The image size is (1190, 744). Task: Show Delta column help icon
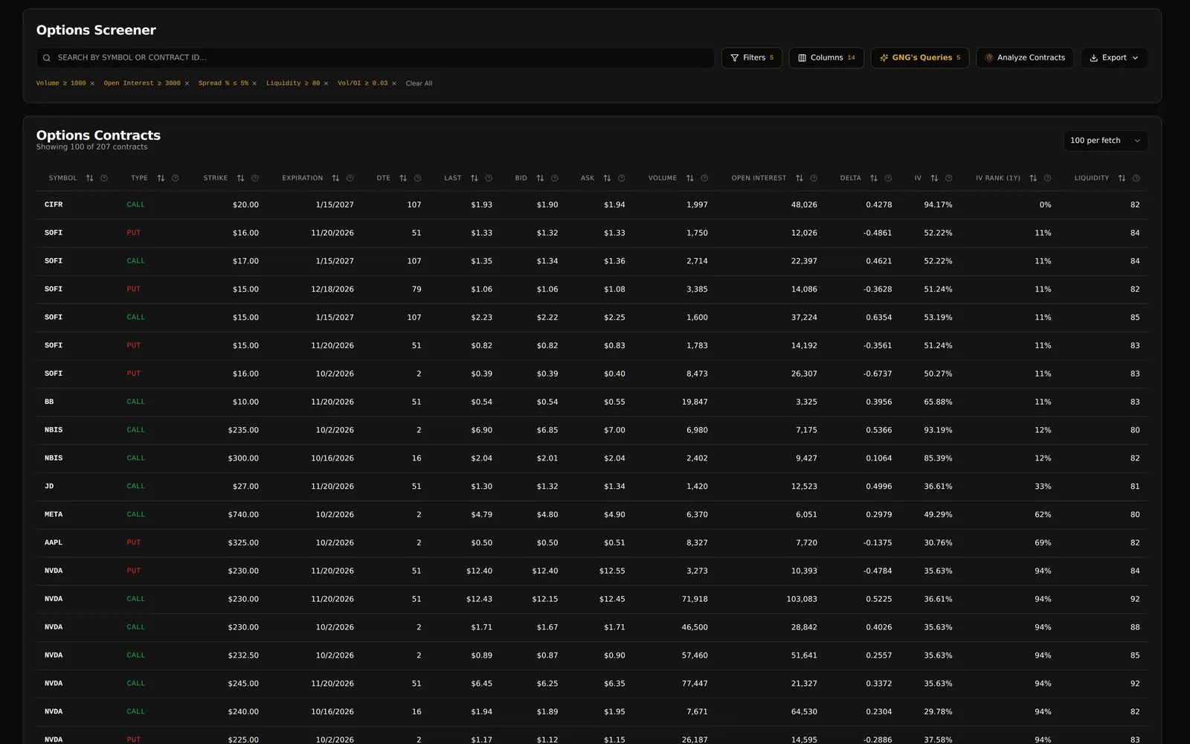(x=888, y=179)
